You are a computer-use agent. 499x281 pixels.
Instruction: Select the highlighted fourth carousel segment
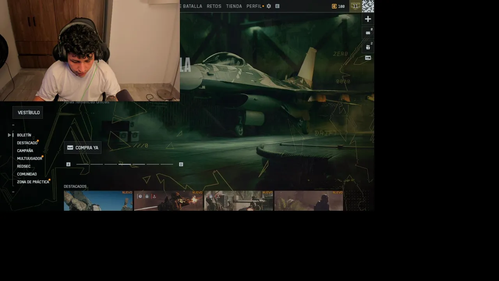(125, 164)
